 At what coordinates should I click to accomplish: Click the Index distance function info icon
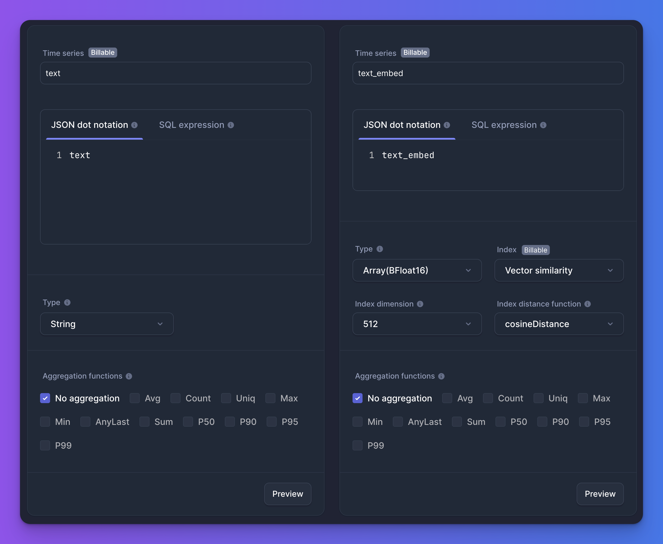click(587, 304)
